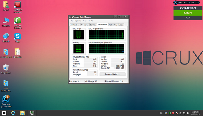Screen dimensions: 203x116
Task: Click the CPU Usage History graph
Action: coord(106,35)
